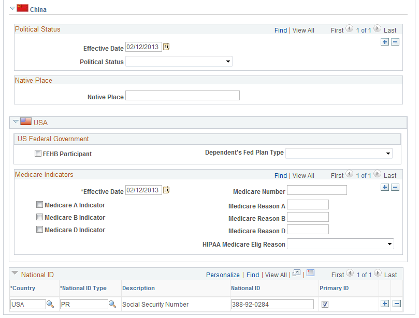This screenshot has width=419, height=318.
Task: Click Find in National ID header
Action: point(253,275)
